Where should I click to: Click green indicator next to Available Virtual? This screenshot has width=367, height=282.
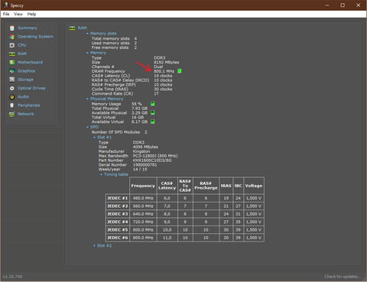(x=152, y=122)
